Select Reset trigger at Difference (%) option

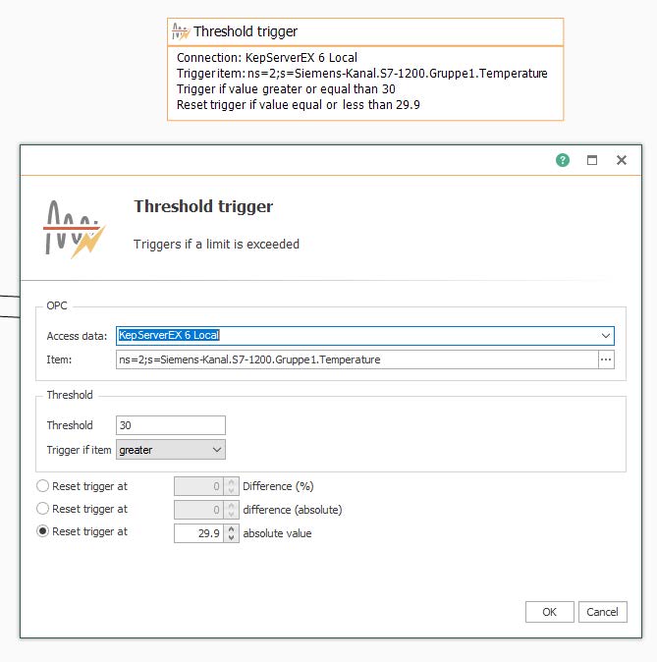43,486
